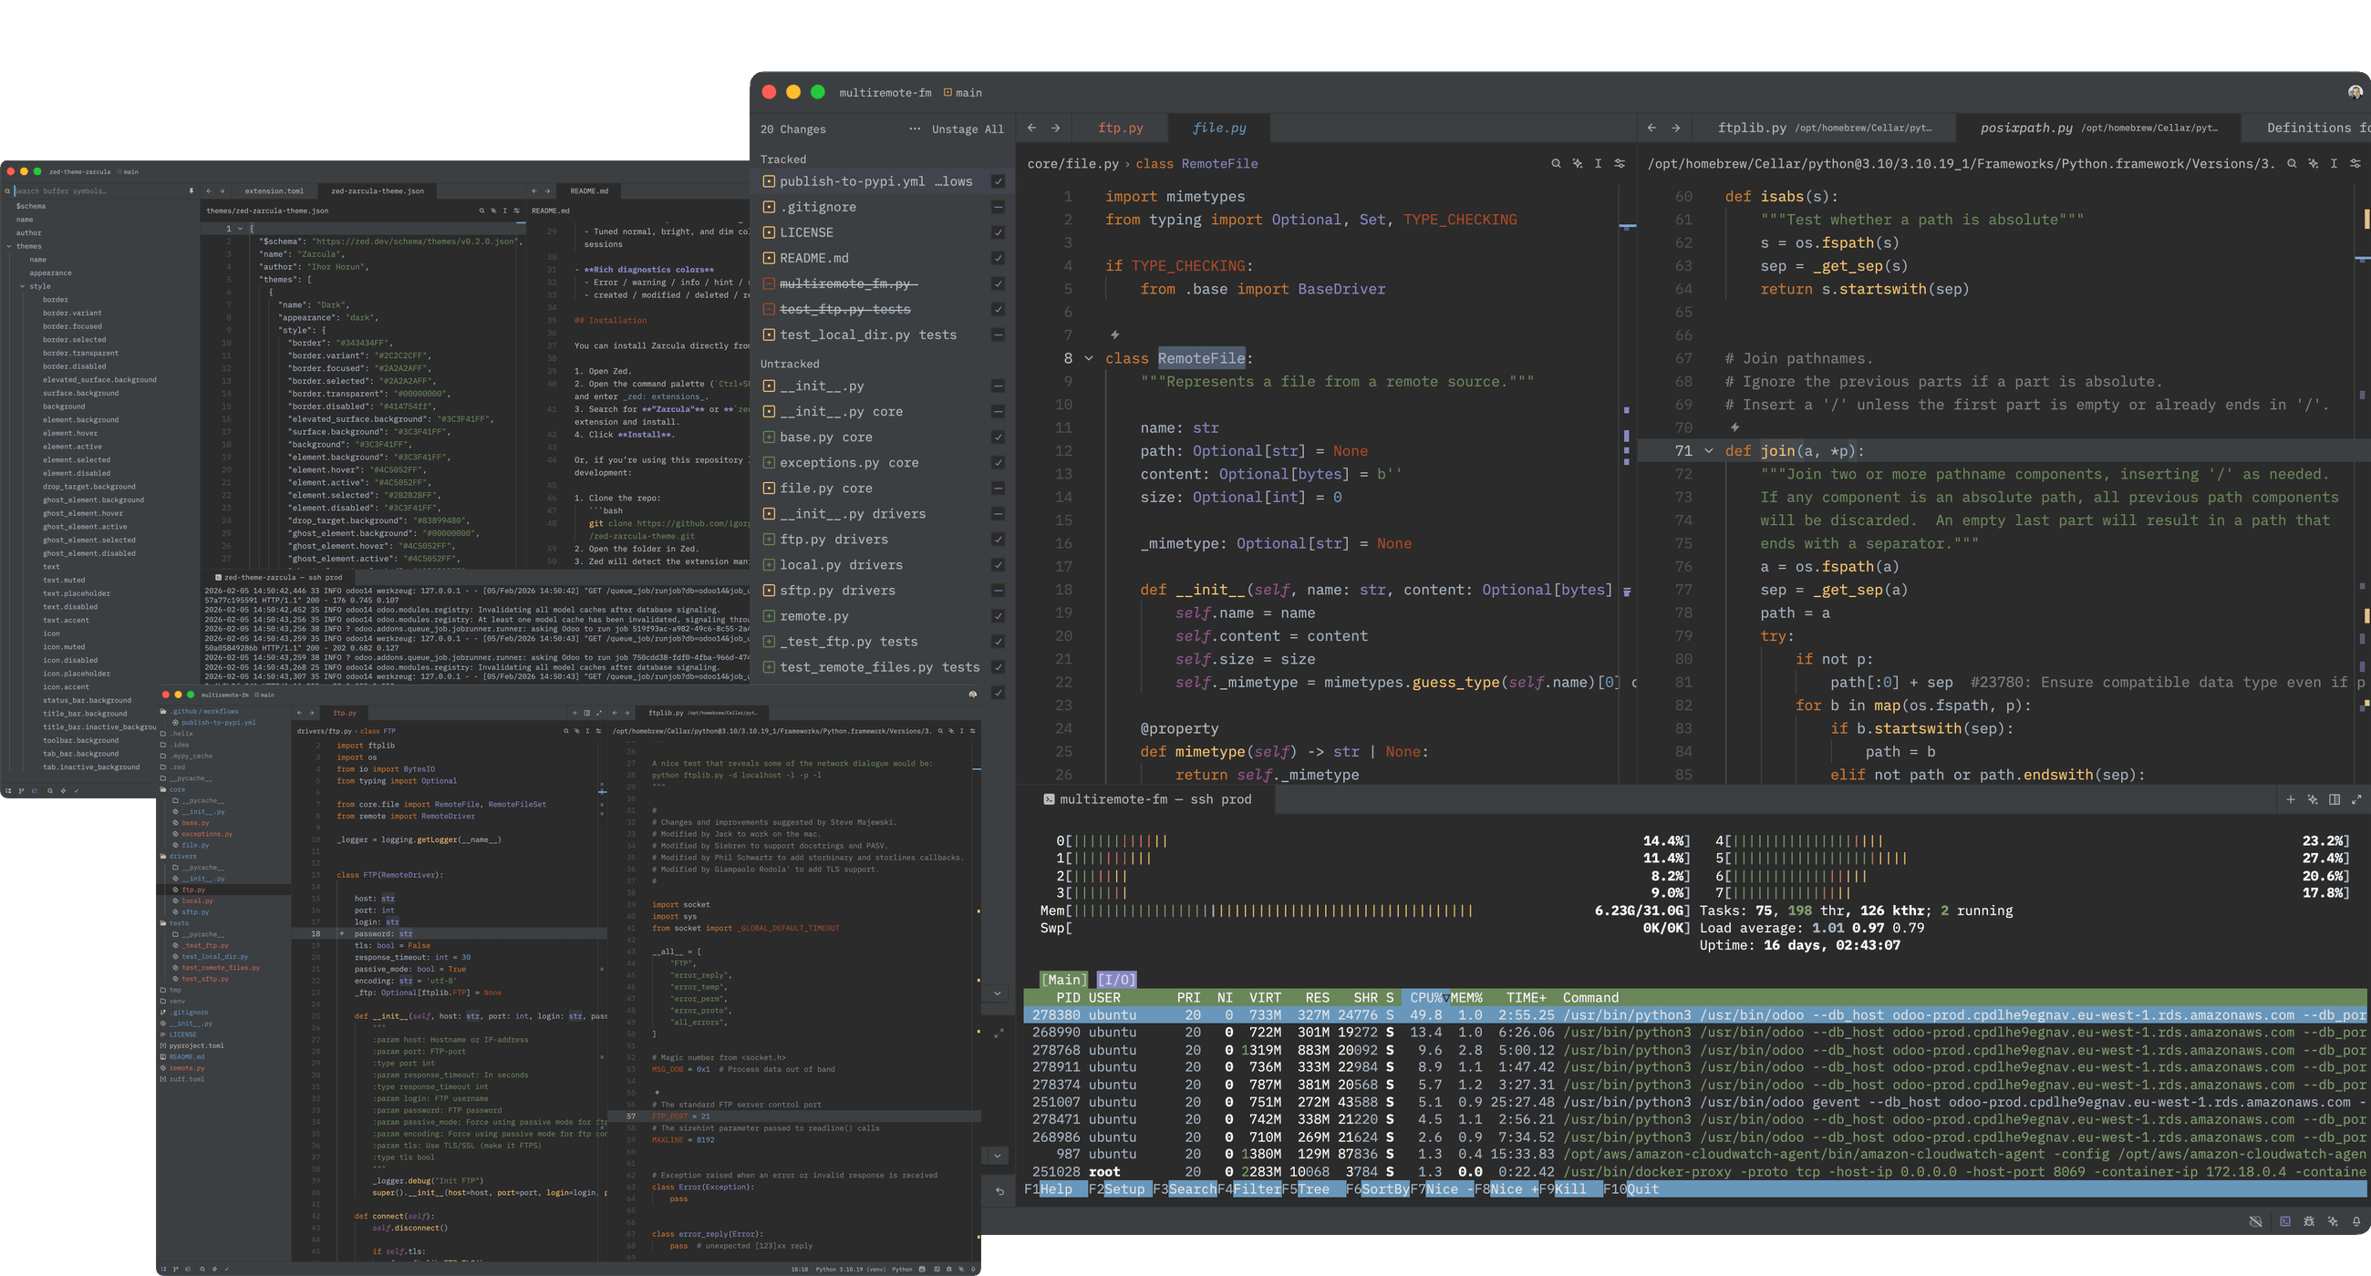Maximize the terminal panel icon
The height and width of the screenshot is (1276, 2371).
click(2356, 799)
